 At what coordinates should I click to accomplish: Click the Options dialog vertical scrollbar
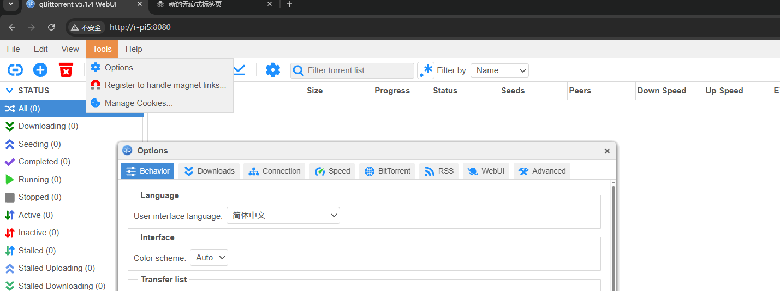tap(614, 237)
